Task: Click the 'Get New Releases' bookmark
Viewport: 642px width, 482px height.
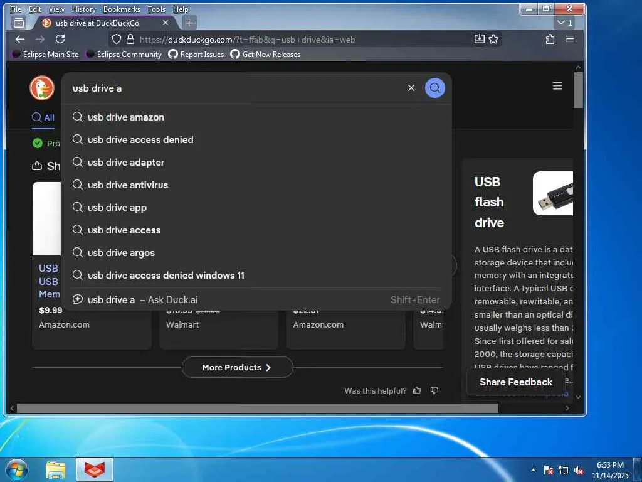Action: [265, 54]
